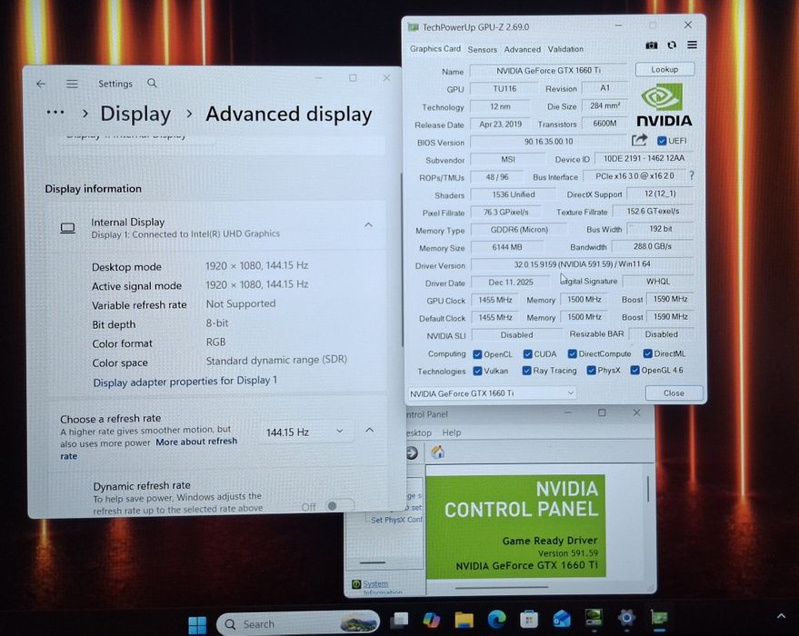Open the Windows Start menu
Image resolution: width=799 pixels, height=636 pixels.
197,624
